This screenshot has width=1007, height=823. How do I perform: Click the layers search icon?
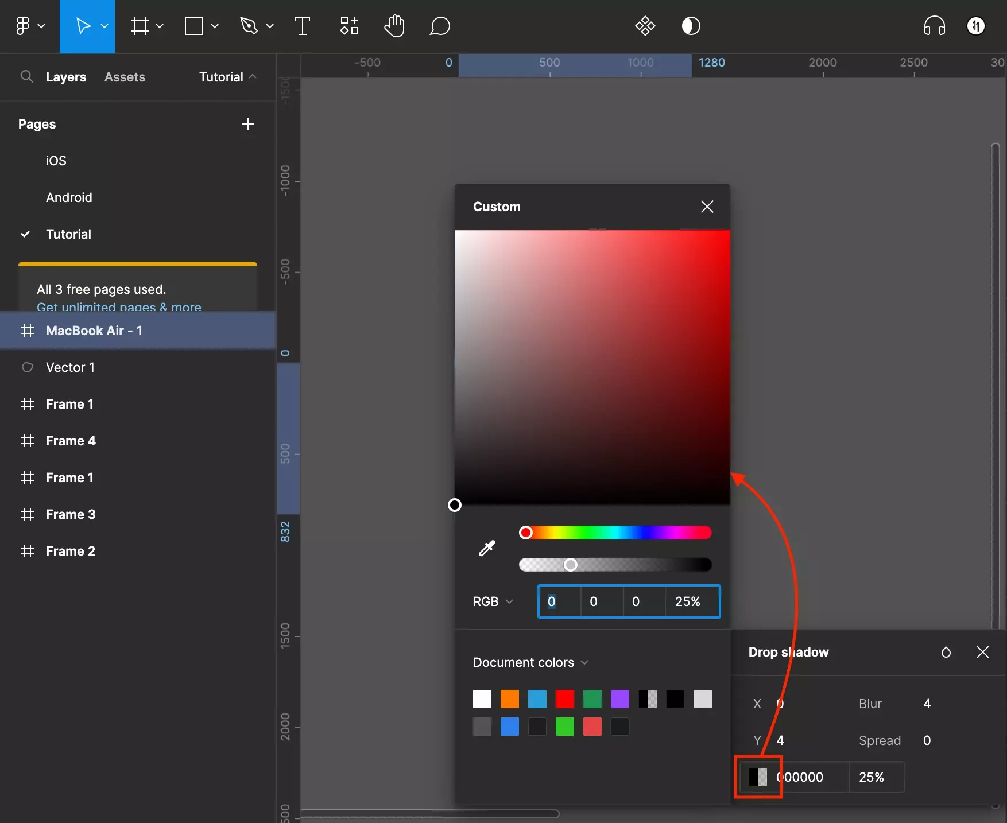[x=26, y=76]
